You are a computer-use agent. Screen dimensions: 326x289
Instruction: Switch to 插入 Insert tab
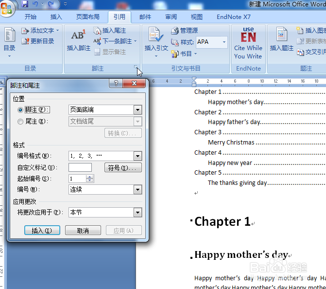(x=56, y=17)
